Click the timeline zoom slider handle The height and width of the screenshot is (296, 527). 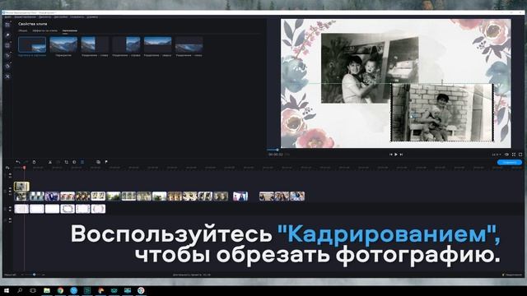click(35, 275)
